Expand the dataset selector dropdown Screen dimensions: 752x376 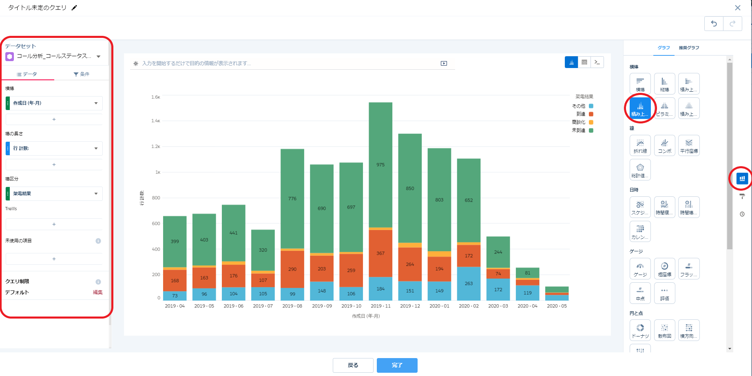[x=99, y=57]
